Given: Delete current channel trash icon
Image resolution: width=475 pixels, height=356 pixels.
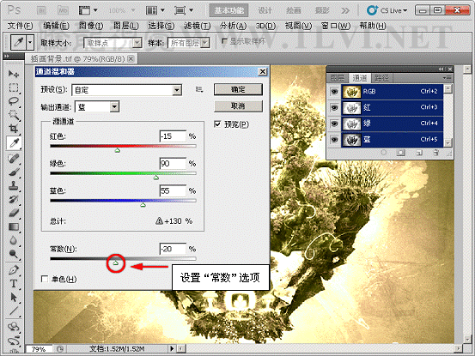Looking at the screenshot, I should (x=435, y=153).
